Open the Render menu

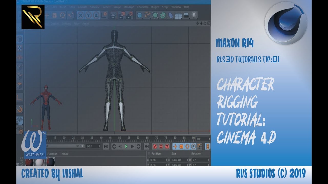pyautogui.click(x=107, y=7)
